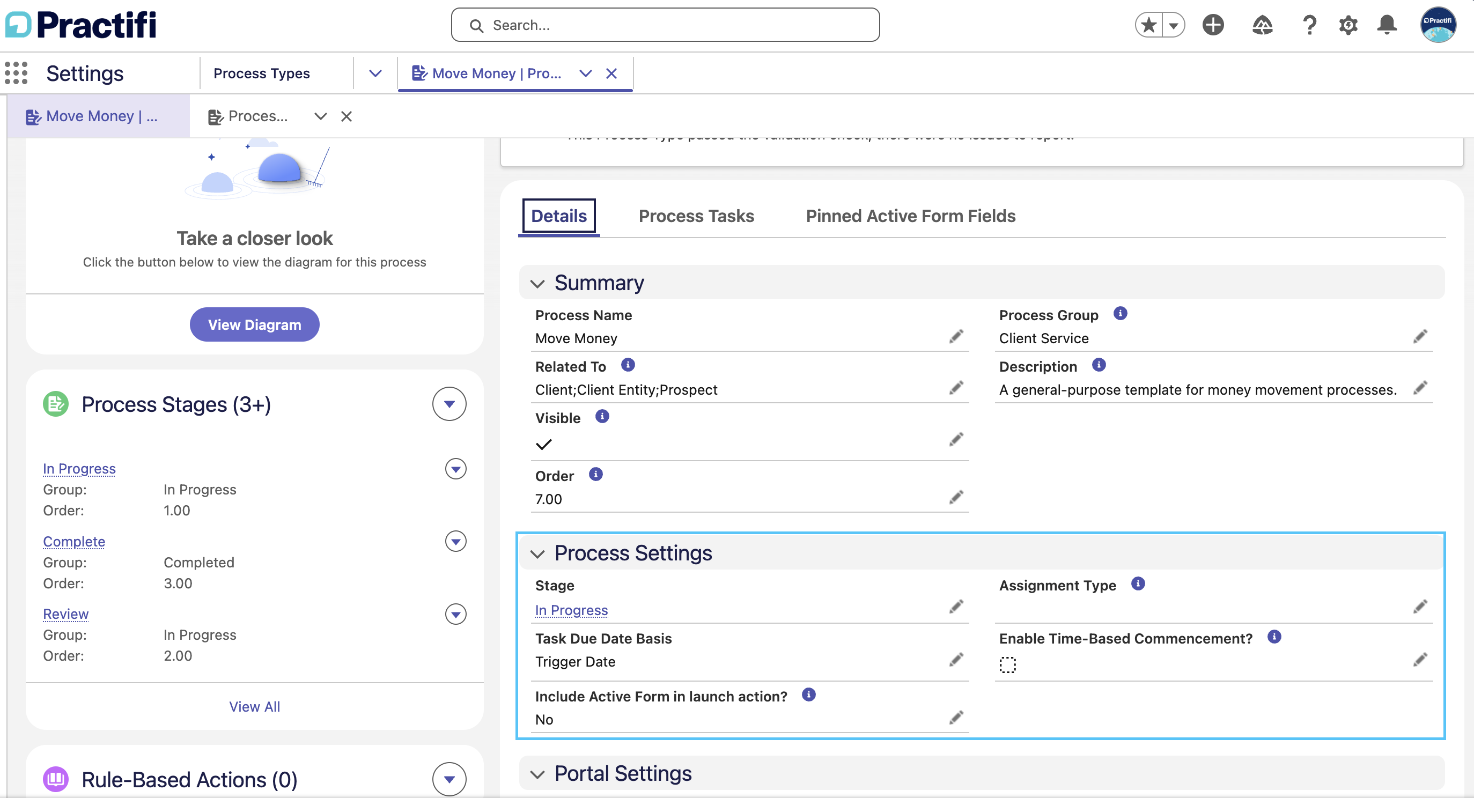
Task: Show info for Process Group
Action: [1121, 314]
